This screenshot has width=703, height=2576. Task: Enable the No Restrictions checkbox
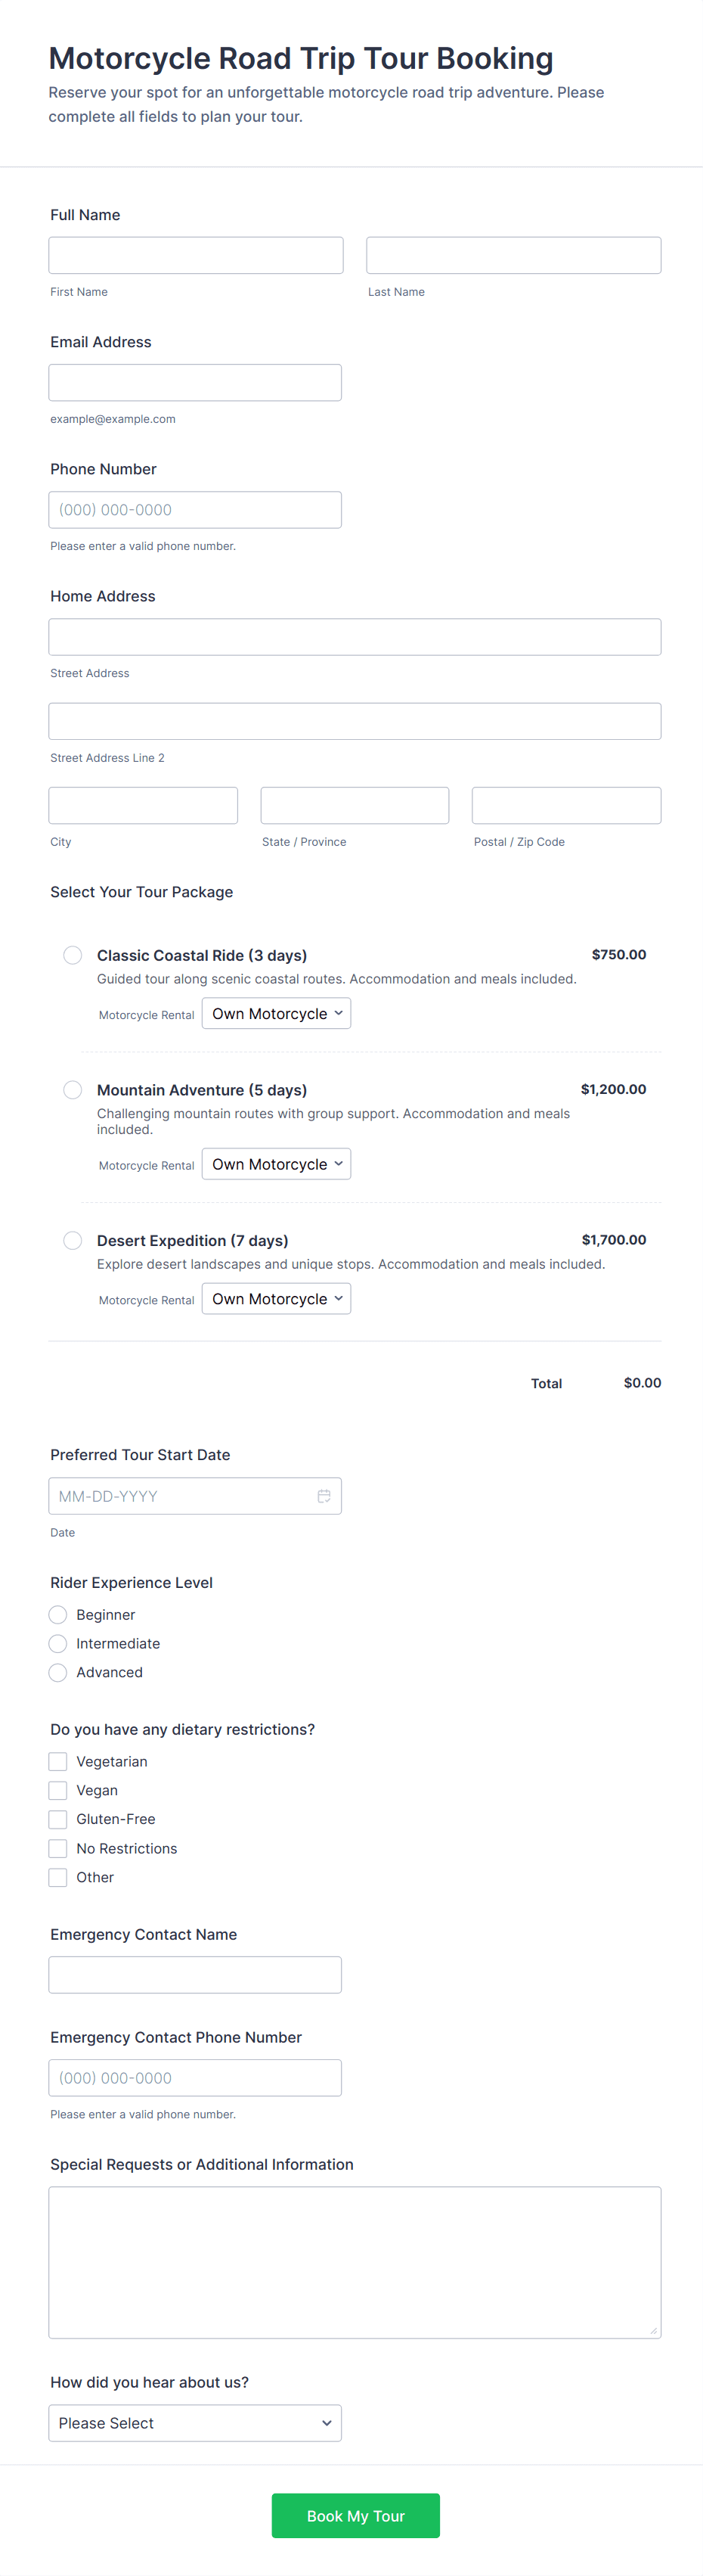click(x=58, y=1848)
